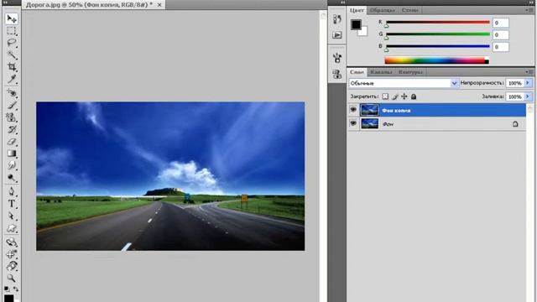Select the 3D Orbit camera tool
537x302 pixels.
[x=12, y=254]
